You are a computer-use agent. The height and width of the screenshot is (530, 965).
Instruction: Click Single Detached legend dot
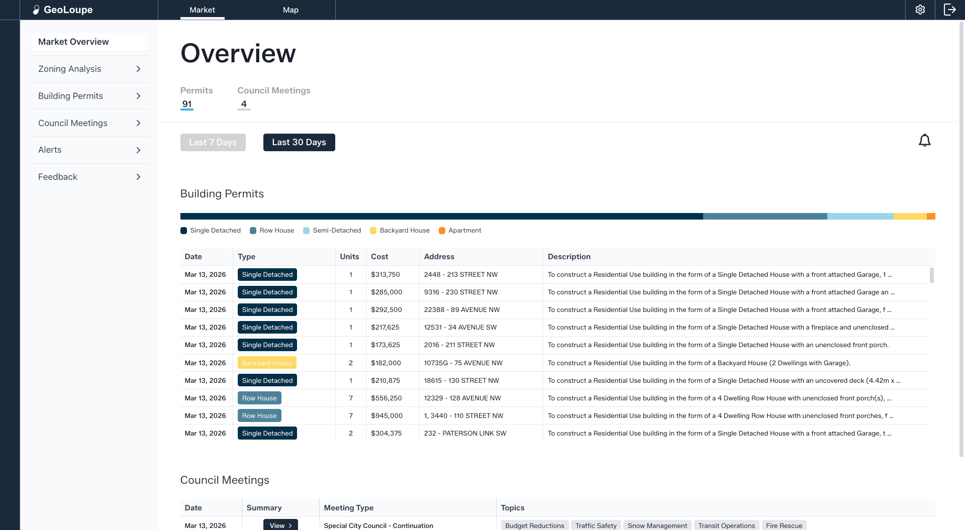183,231
